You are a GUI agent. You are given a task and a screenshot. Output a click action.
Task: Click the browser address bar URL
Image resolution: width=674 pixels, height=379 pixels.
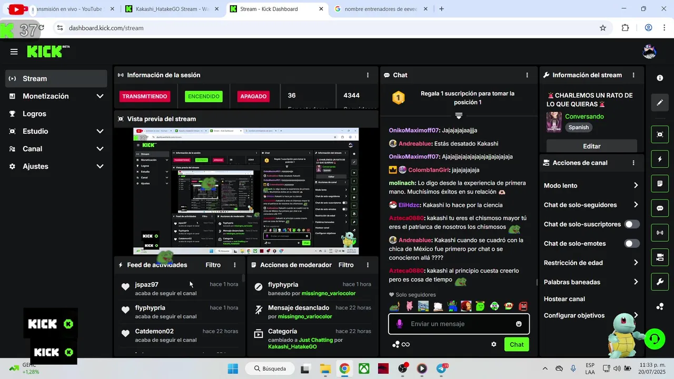point(106,28)
